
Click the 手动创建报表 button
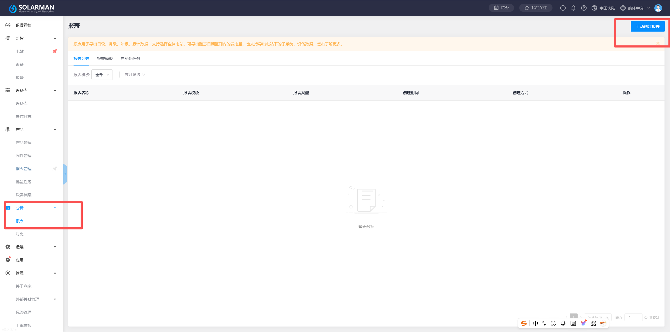click(x=647, y=26)
